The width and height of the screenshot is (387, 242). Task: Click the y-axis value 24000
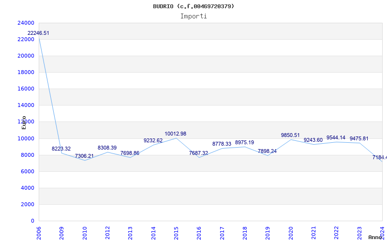point(26,23)
